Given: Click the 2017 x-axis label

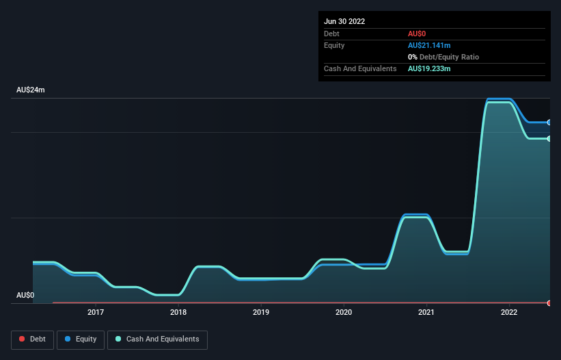Looking at the screenshot, I should click(96, 312).
